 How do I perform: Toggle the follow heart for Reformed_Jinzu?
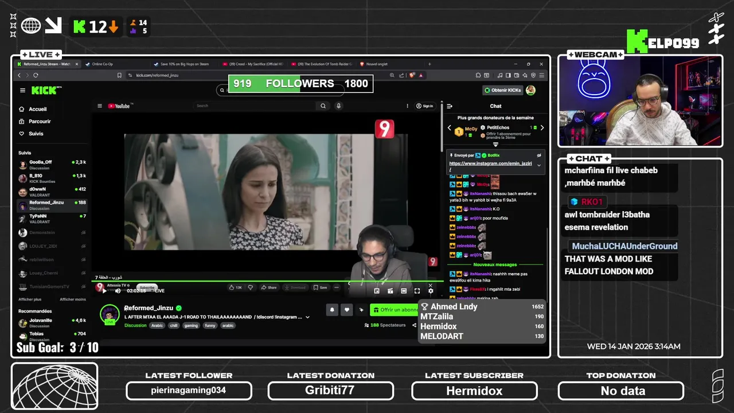[346, 310]
